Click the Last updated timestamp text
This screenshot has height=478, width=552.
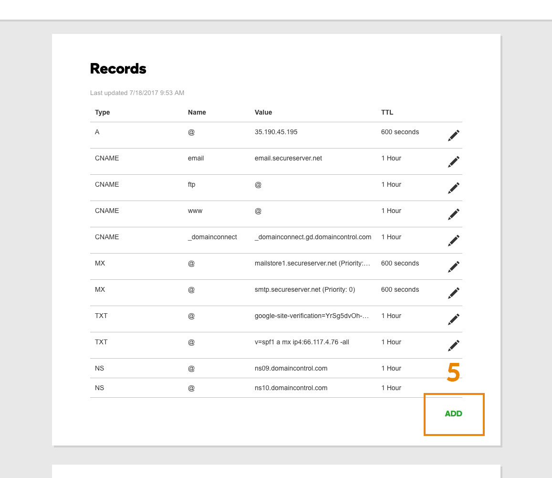[137, 93]
